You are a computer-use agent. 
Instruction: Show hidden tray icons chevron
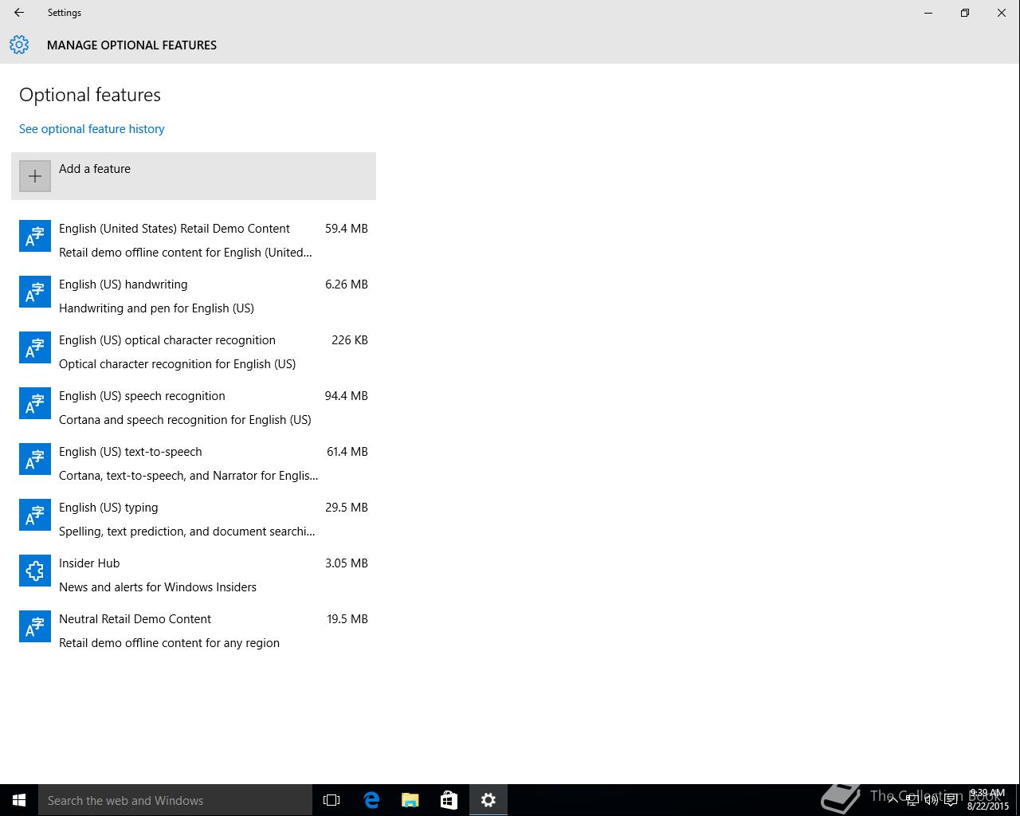(x=893, y=800)
